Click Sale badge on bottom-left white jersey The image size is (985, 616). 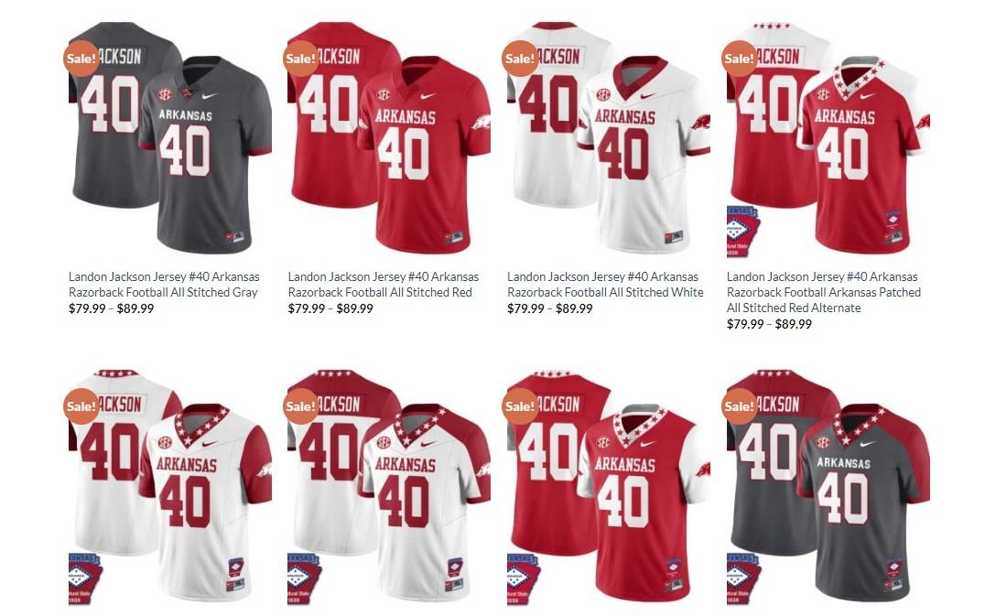click(81, 406)
